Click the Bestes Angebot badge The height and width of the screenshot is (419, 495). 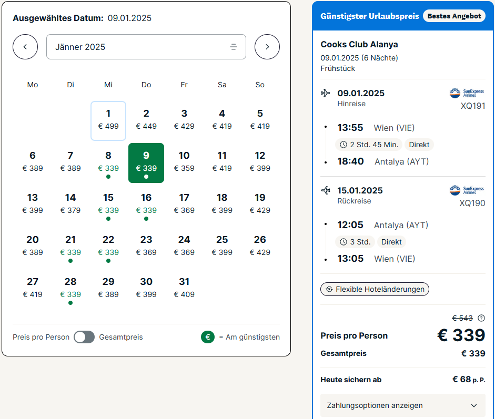[454, 16]
